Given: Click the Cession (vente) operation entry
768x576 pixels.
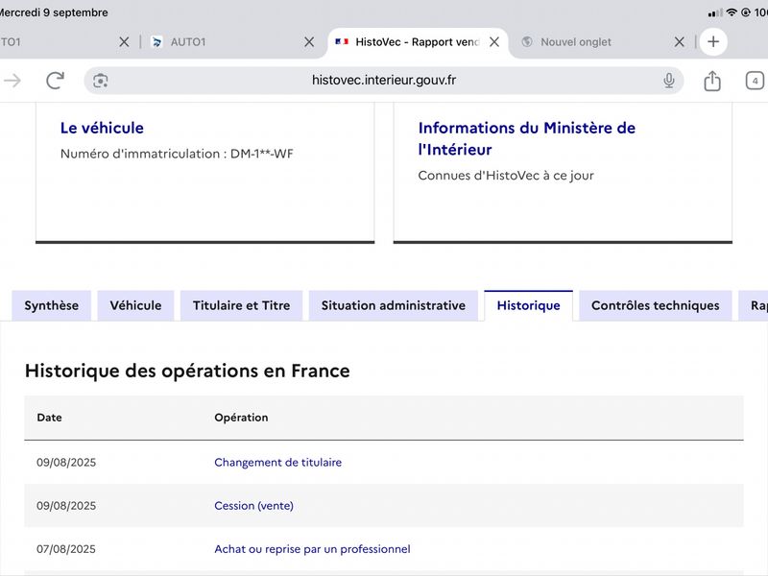Looking at the screenshot, I should click(x=253, y=506).
